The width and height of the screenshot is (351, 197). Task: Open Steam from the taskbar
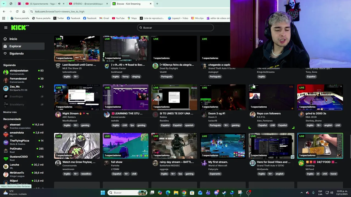[x=224, y=193]
